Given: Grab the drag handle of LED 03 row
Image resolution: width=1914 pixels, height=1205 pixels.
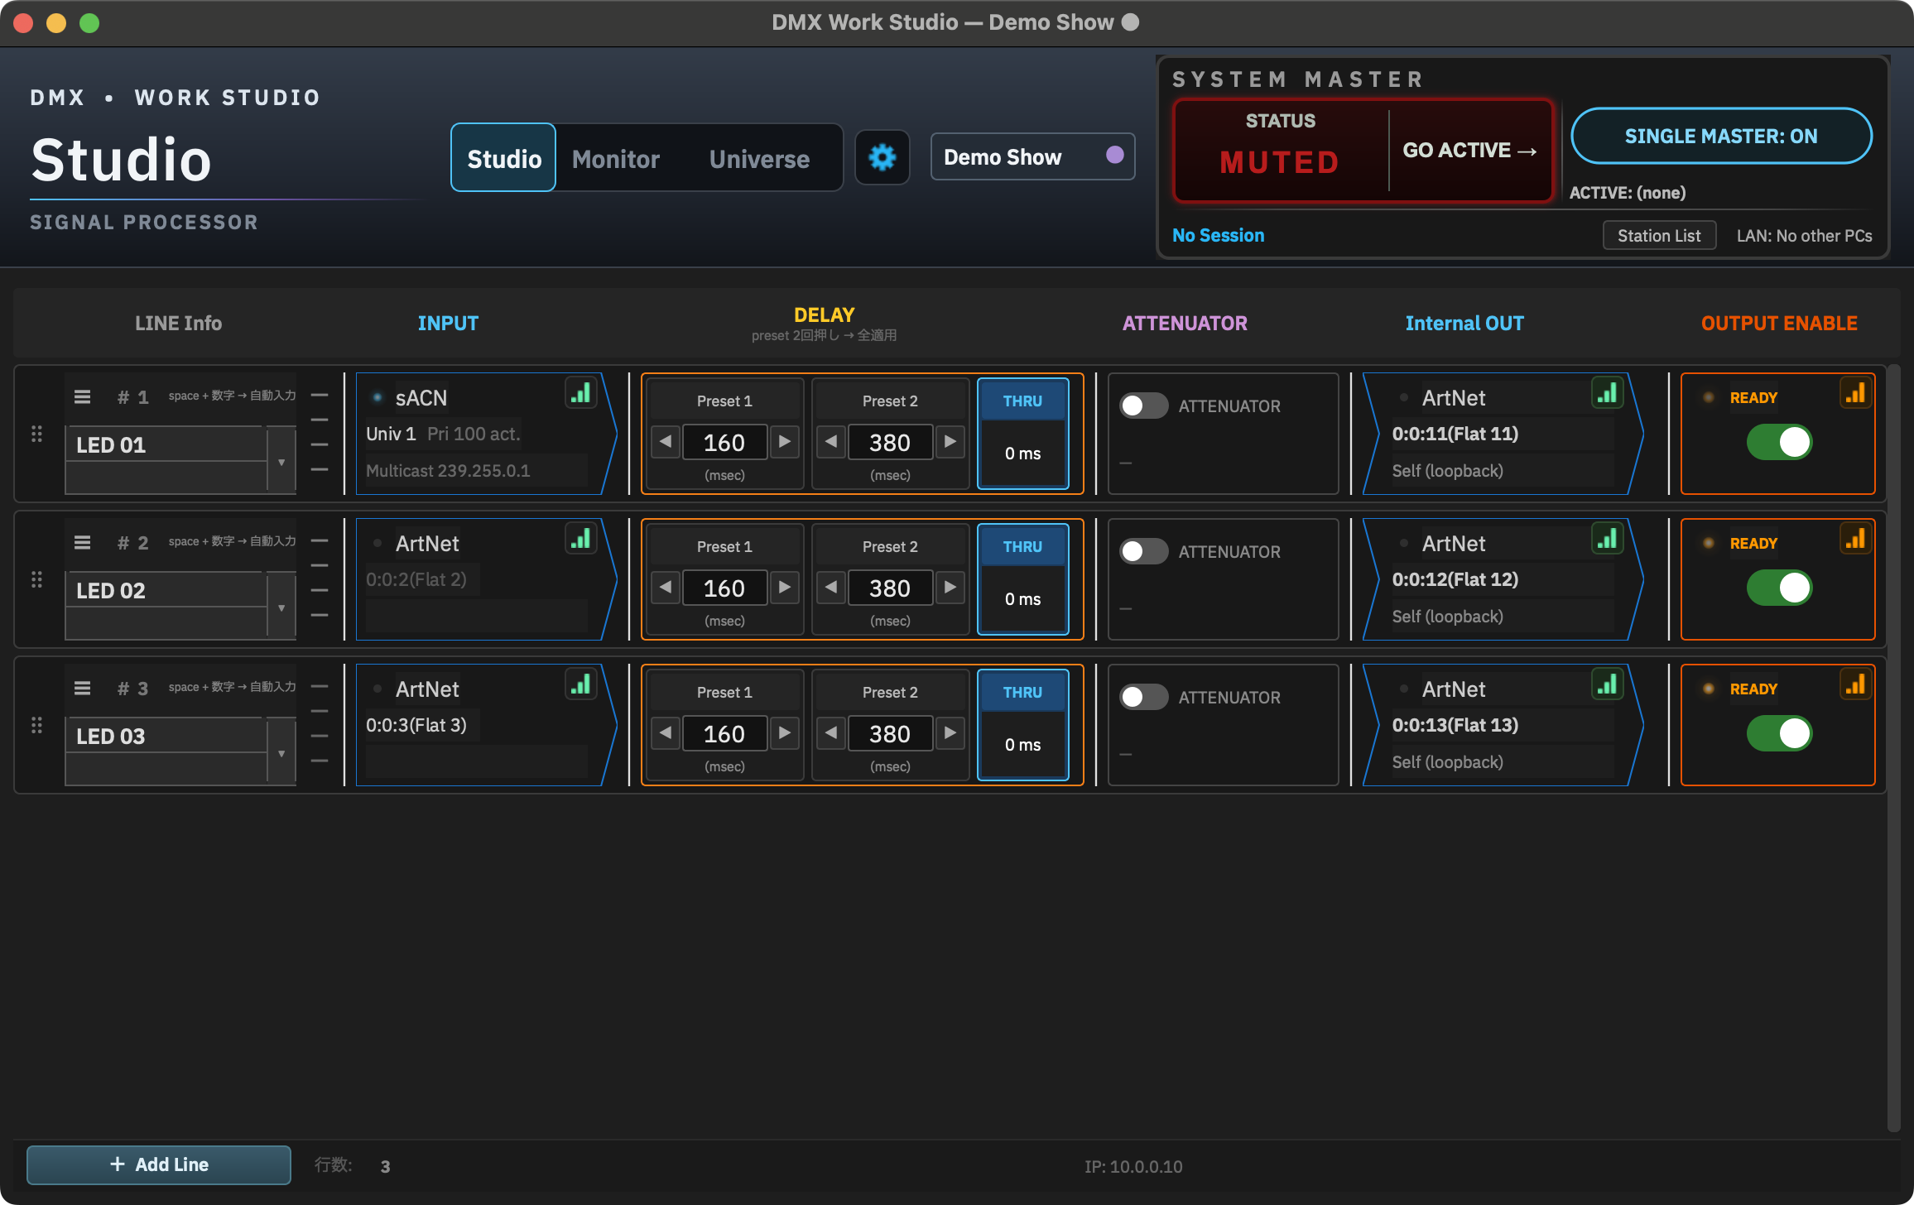Looking at the screenshot, I should tap(36, 725).
